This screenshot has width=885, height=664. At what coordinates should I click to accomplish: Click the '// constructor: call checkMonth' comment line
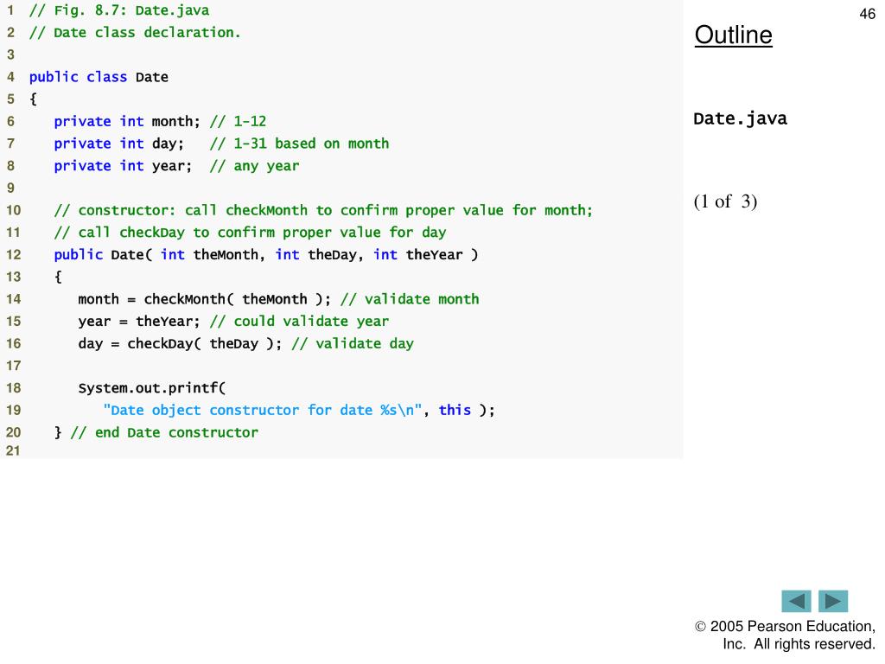pyautogui.click(x=323, y=210)
